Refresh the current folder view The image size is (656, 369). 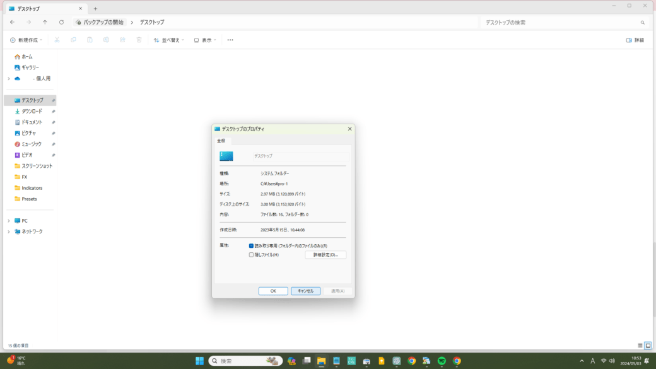[62, 22]
